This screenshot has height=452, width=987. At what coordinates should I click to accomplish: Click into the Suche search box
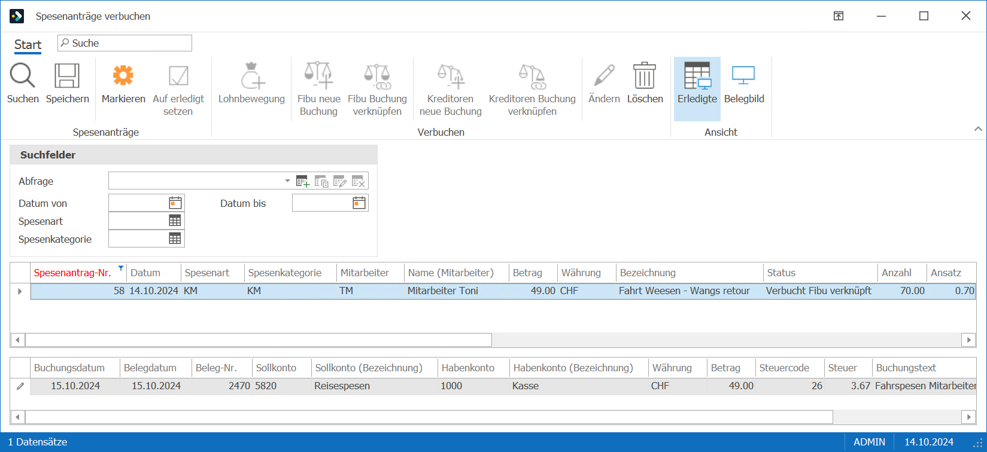(x=124, y=43)
